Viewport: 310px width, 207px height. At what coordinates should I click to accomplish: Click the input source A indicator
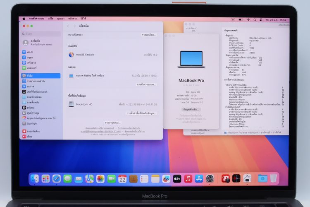click(233, 19)
